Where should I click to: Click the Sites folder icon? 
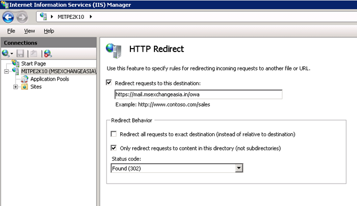(25, 86)
